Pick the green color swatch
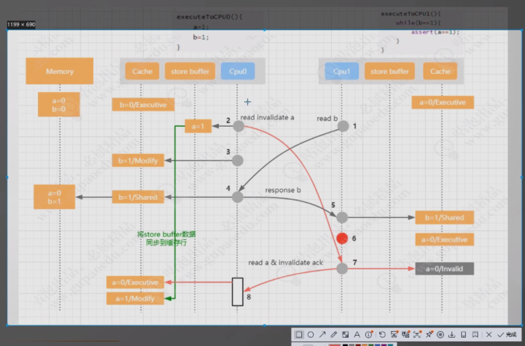The width and height of the screenshot is (525, 346). click(371, 344)
